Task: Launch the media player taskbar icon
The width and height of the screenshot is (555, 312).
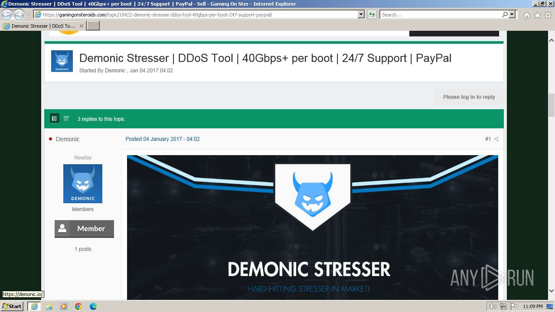Action: pos(64,306)
